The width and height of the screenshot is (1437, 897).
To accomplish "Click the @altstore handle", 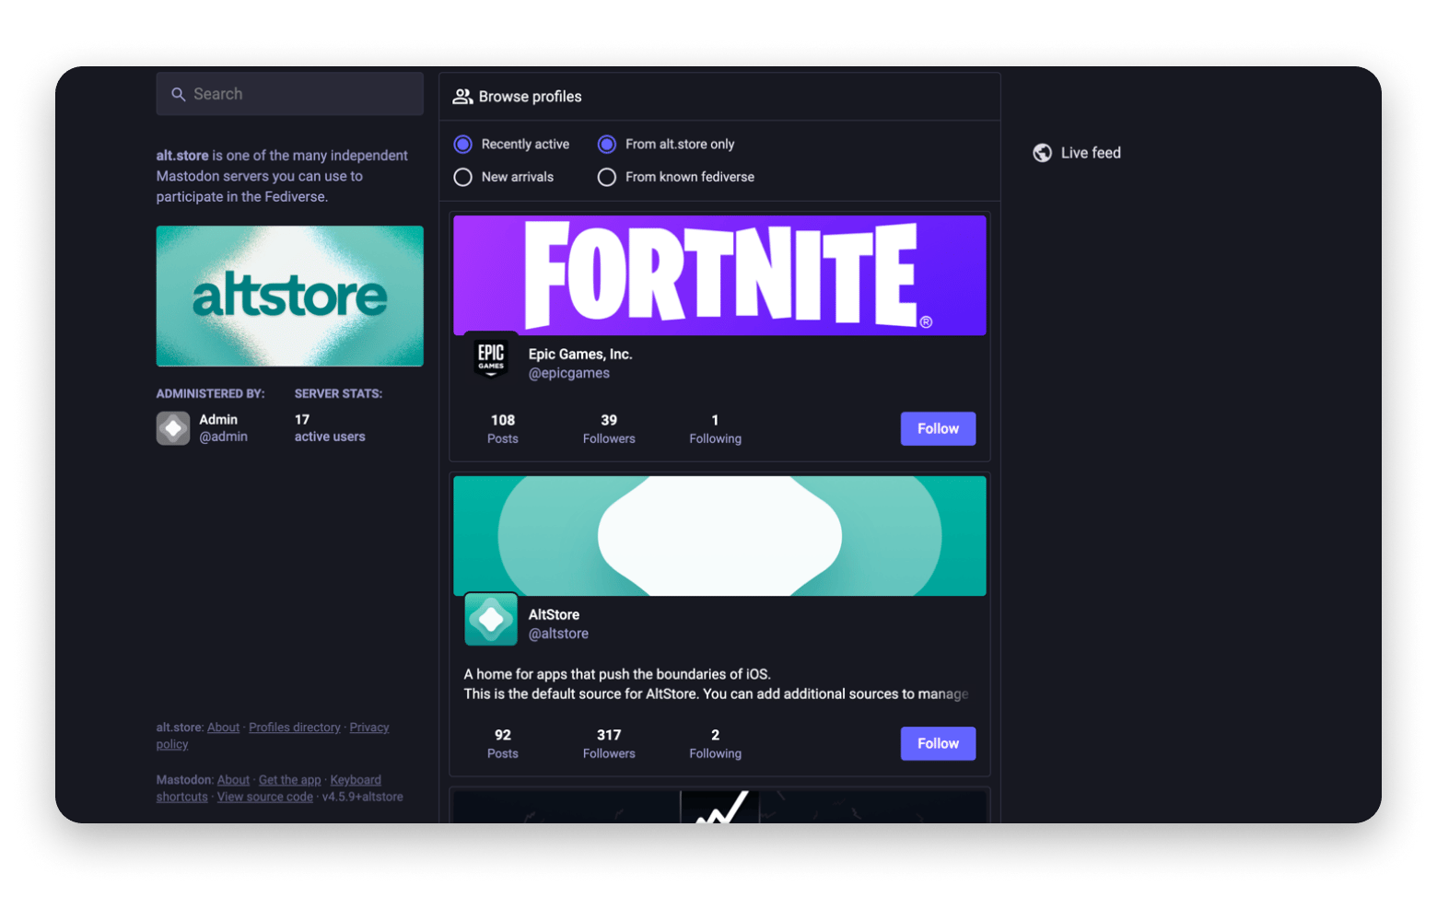I will [558, 634].
